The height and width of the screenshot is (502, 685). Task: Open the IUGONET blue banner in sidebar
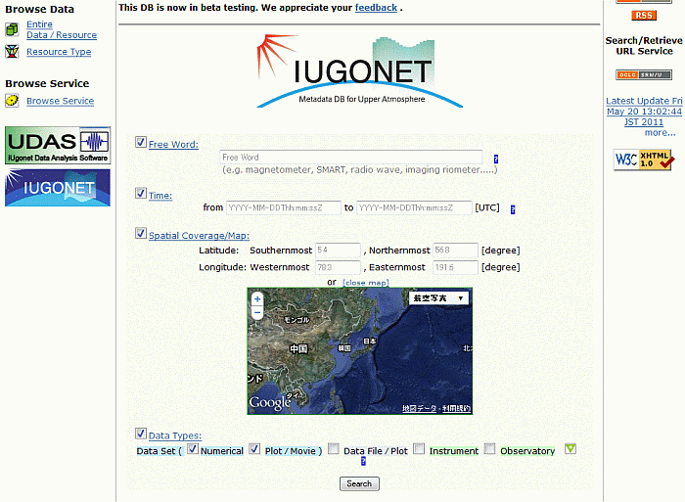58,188
